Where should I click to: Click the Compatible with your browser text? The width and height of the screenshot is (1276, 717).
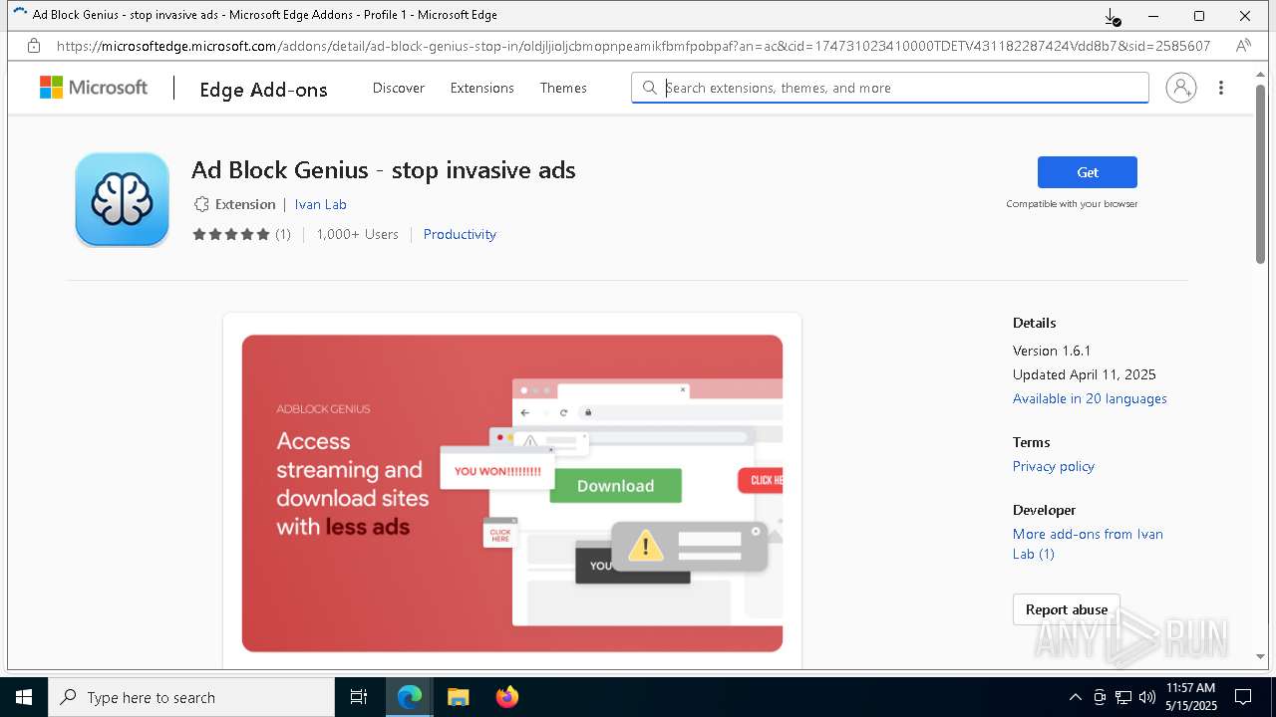click(1072, 204)
